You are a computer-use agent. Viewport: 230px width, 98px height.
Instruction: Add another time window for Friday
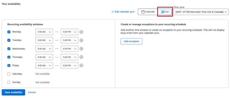pos(81,66)
